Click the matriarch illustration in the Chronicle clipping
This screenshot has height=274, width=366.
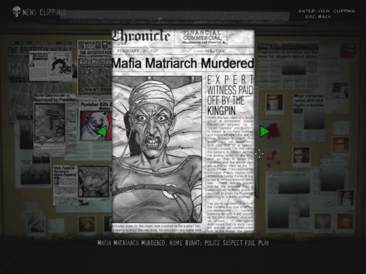[157, 149]
